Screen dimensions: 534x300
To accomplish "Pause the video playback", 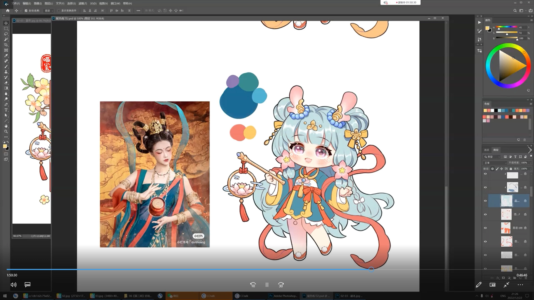I will [267, 285].
